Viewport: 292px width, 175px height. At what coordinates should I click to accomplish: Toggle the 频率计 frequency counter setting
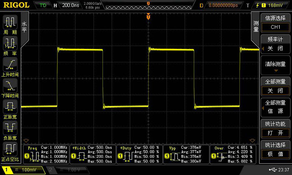tap(275, 44)
